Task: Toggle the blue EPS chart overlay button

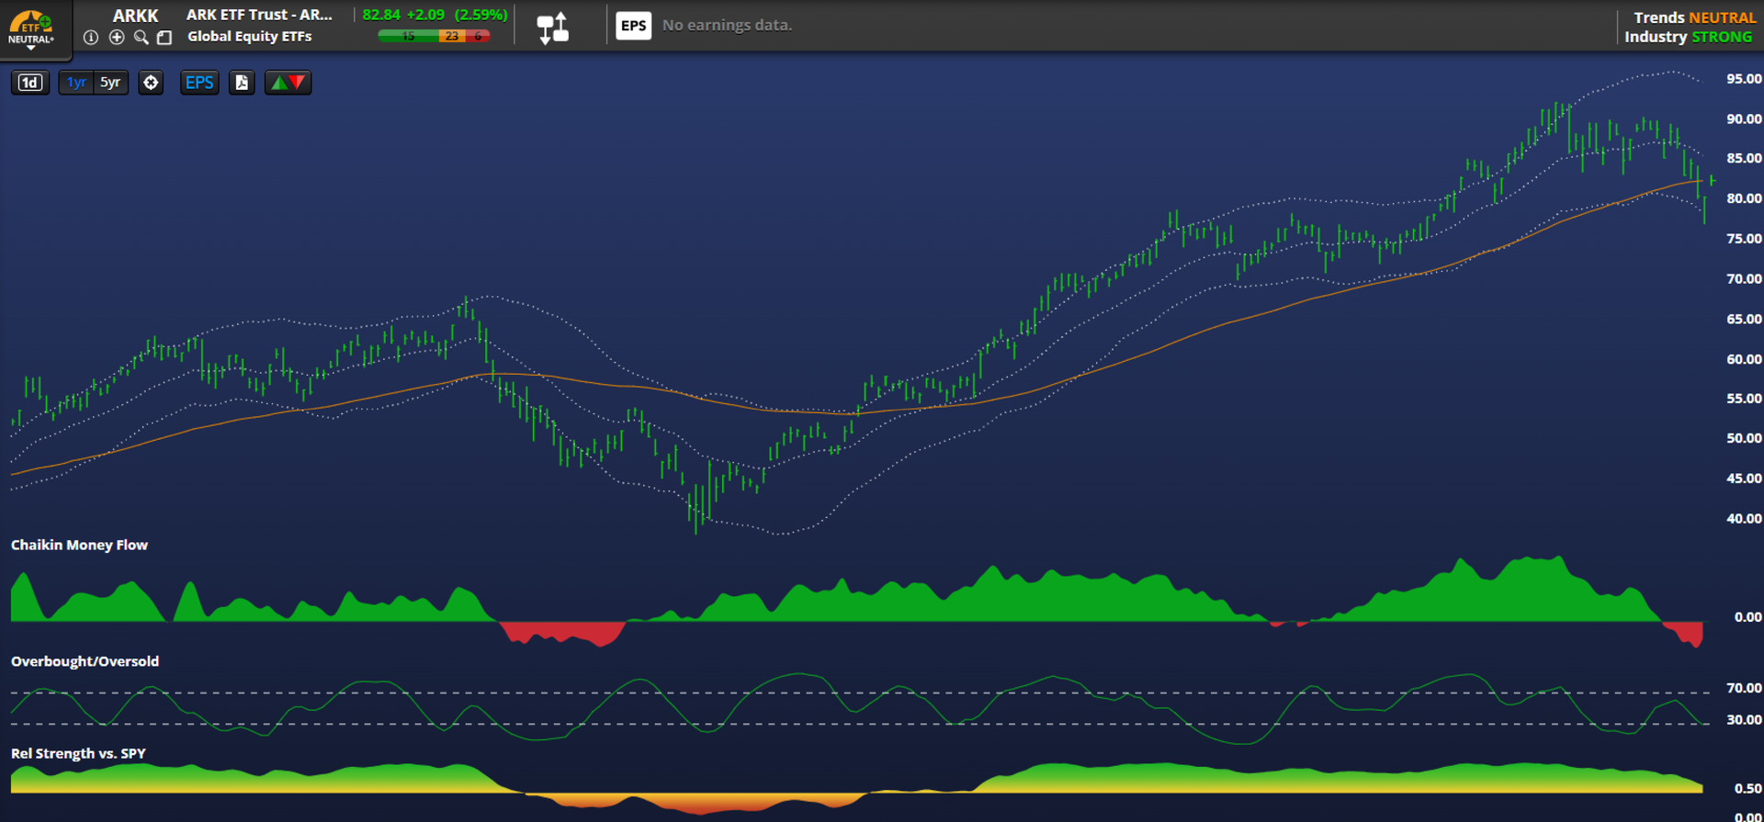Action: pos(199,83)
